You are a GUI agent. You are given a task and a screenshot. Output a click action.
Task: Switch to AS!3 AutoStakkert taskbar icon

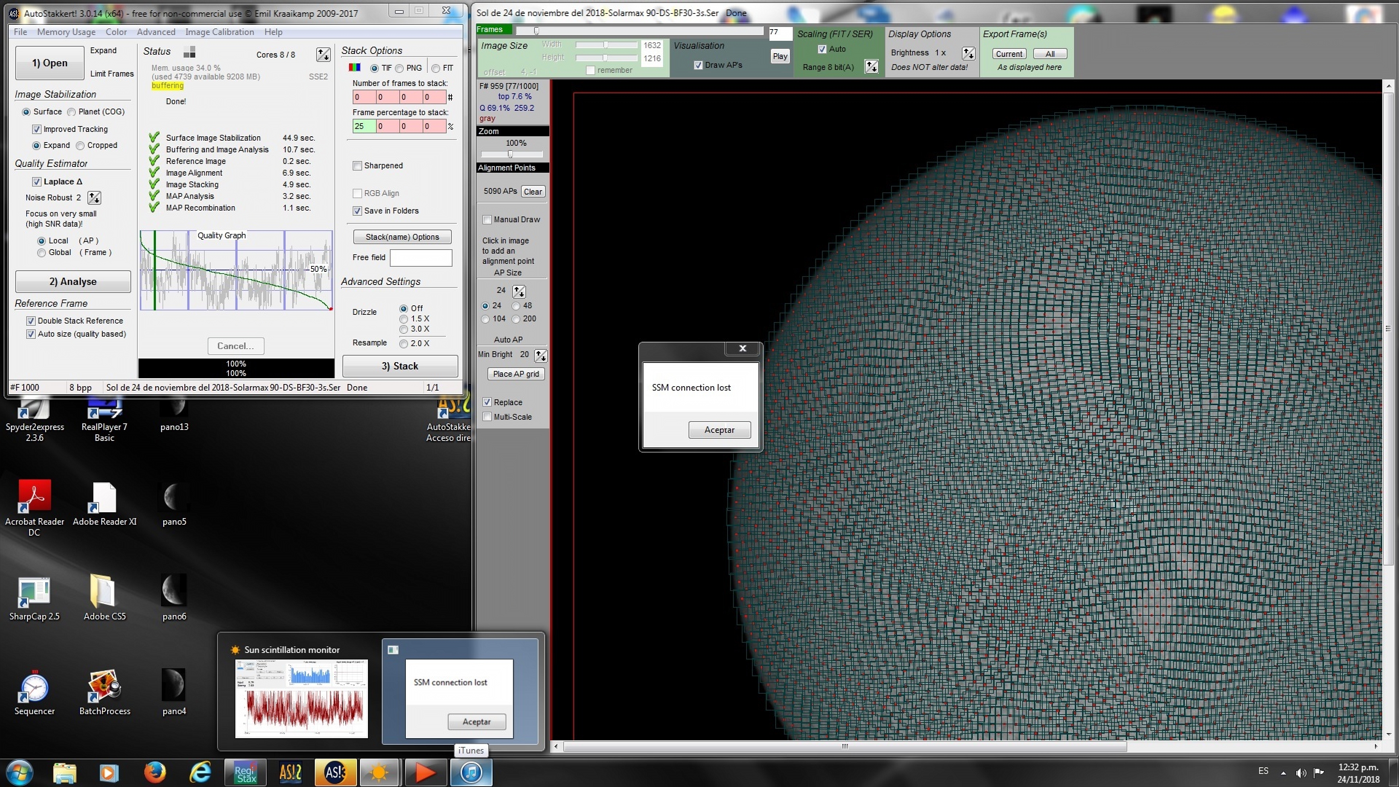(335, 772)
